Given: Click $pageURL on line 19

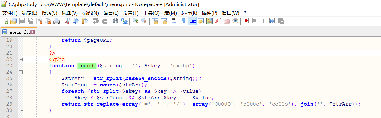Looking at the screenshot, I should 97,40.
